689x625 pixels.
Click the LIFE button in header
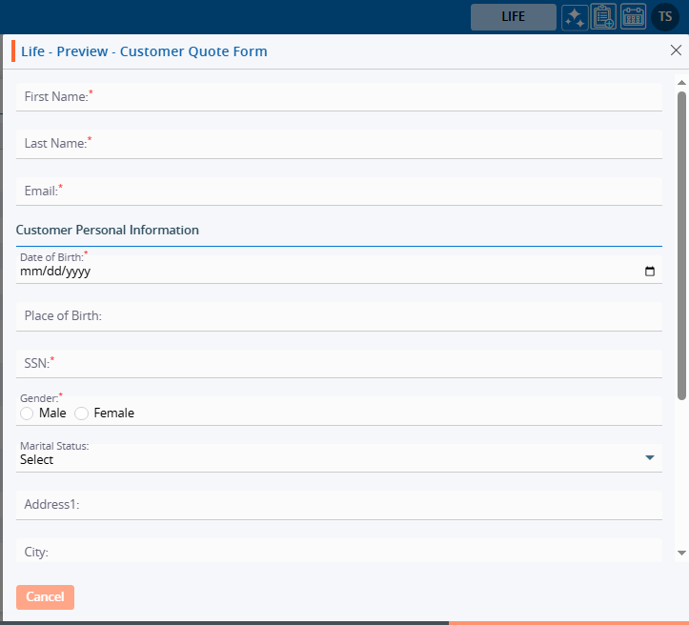(513, 17)
